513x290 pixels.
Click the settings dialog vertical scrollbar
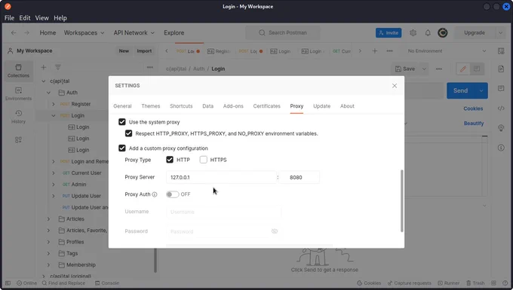pos(402,201)
